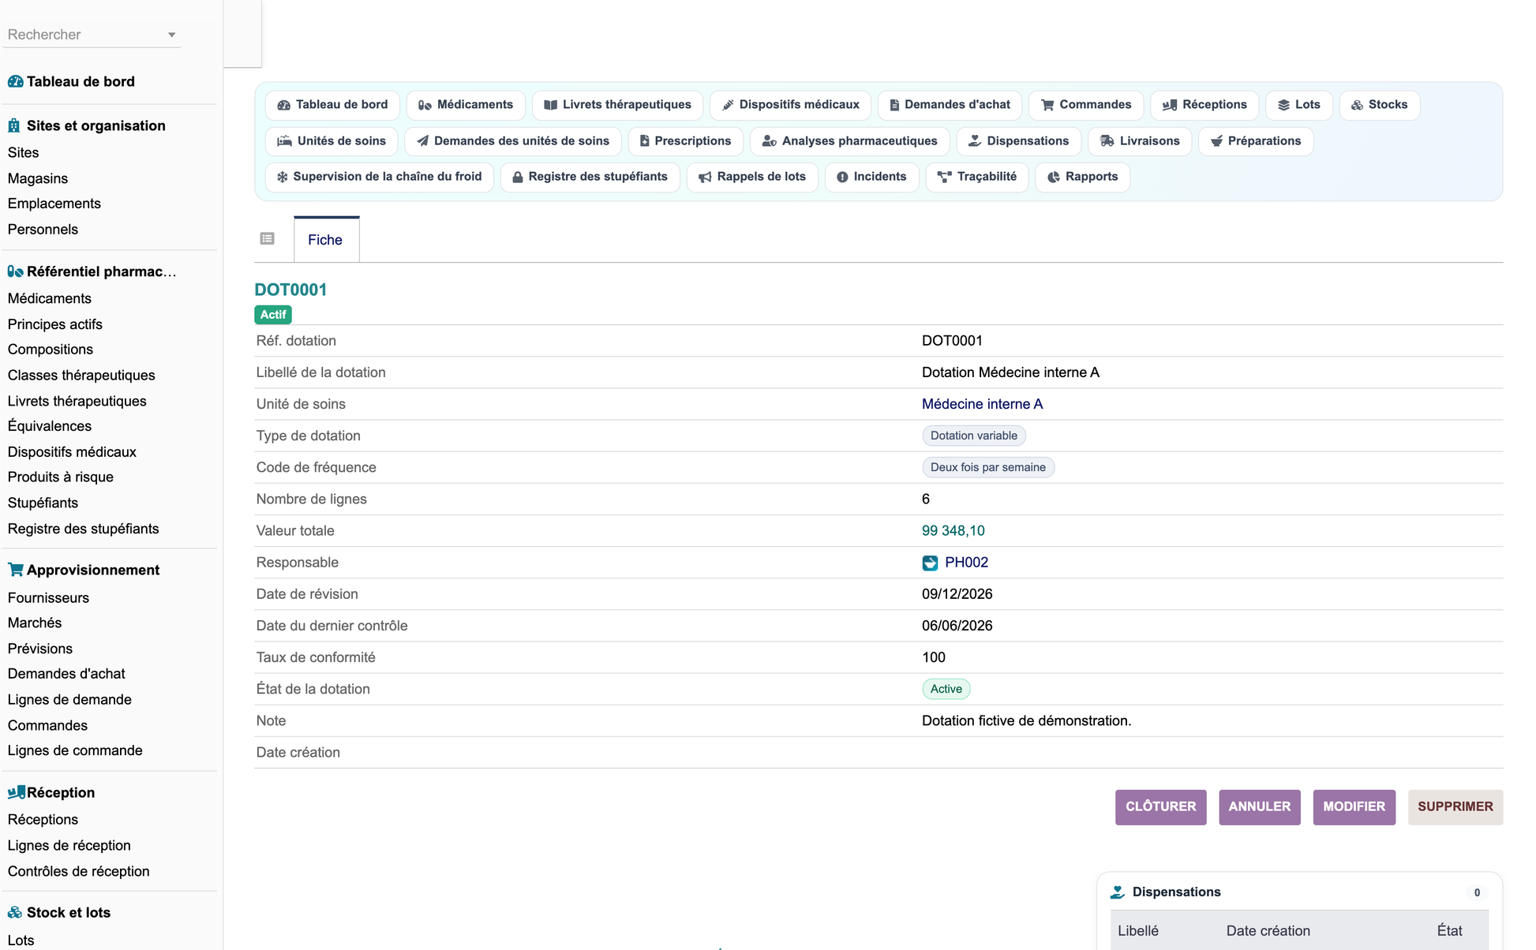The image size is (1536, 950).
Task: Open Registre des stupéfiants toolbar shortcut
Action: coord(590,177)
